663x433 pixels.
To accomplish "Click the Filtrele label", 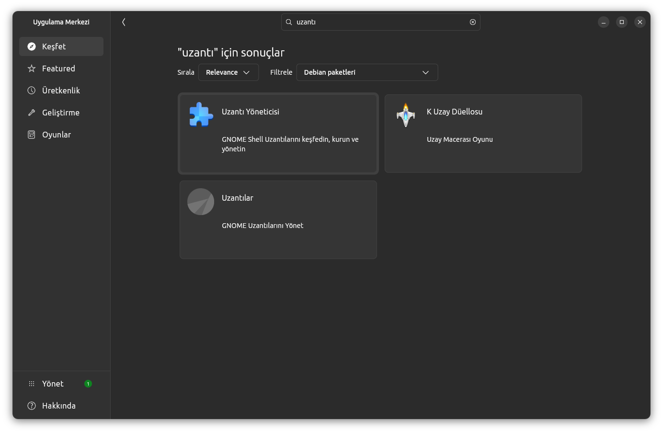I will coord(281,72).
